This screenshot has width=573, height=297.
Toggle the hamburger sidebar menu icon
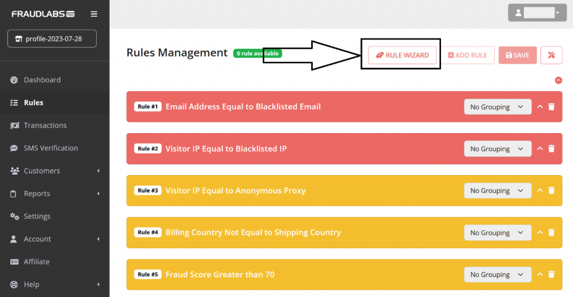94,14
